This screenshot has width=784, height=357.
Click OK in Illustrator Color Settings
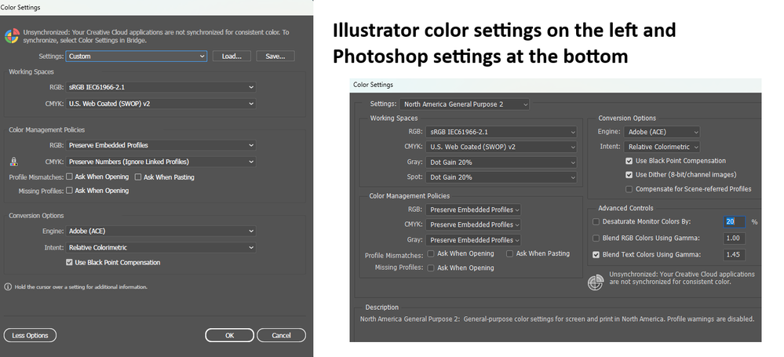click(x=229, y=335)
